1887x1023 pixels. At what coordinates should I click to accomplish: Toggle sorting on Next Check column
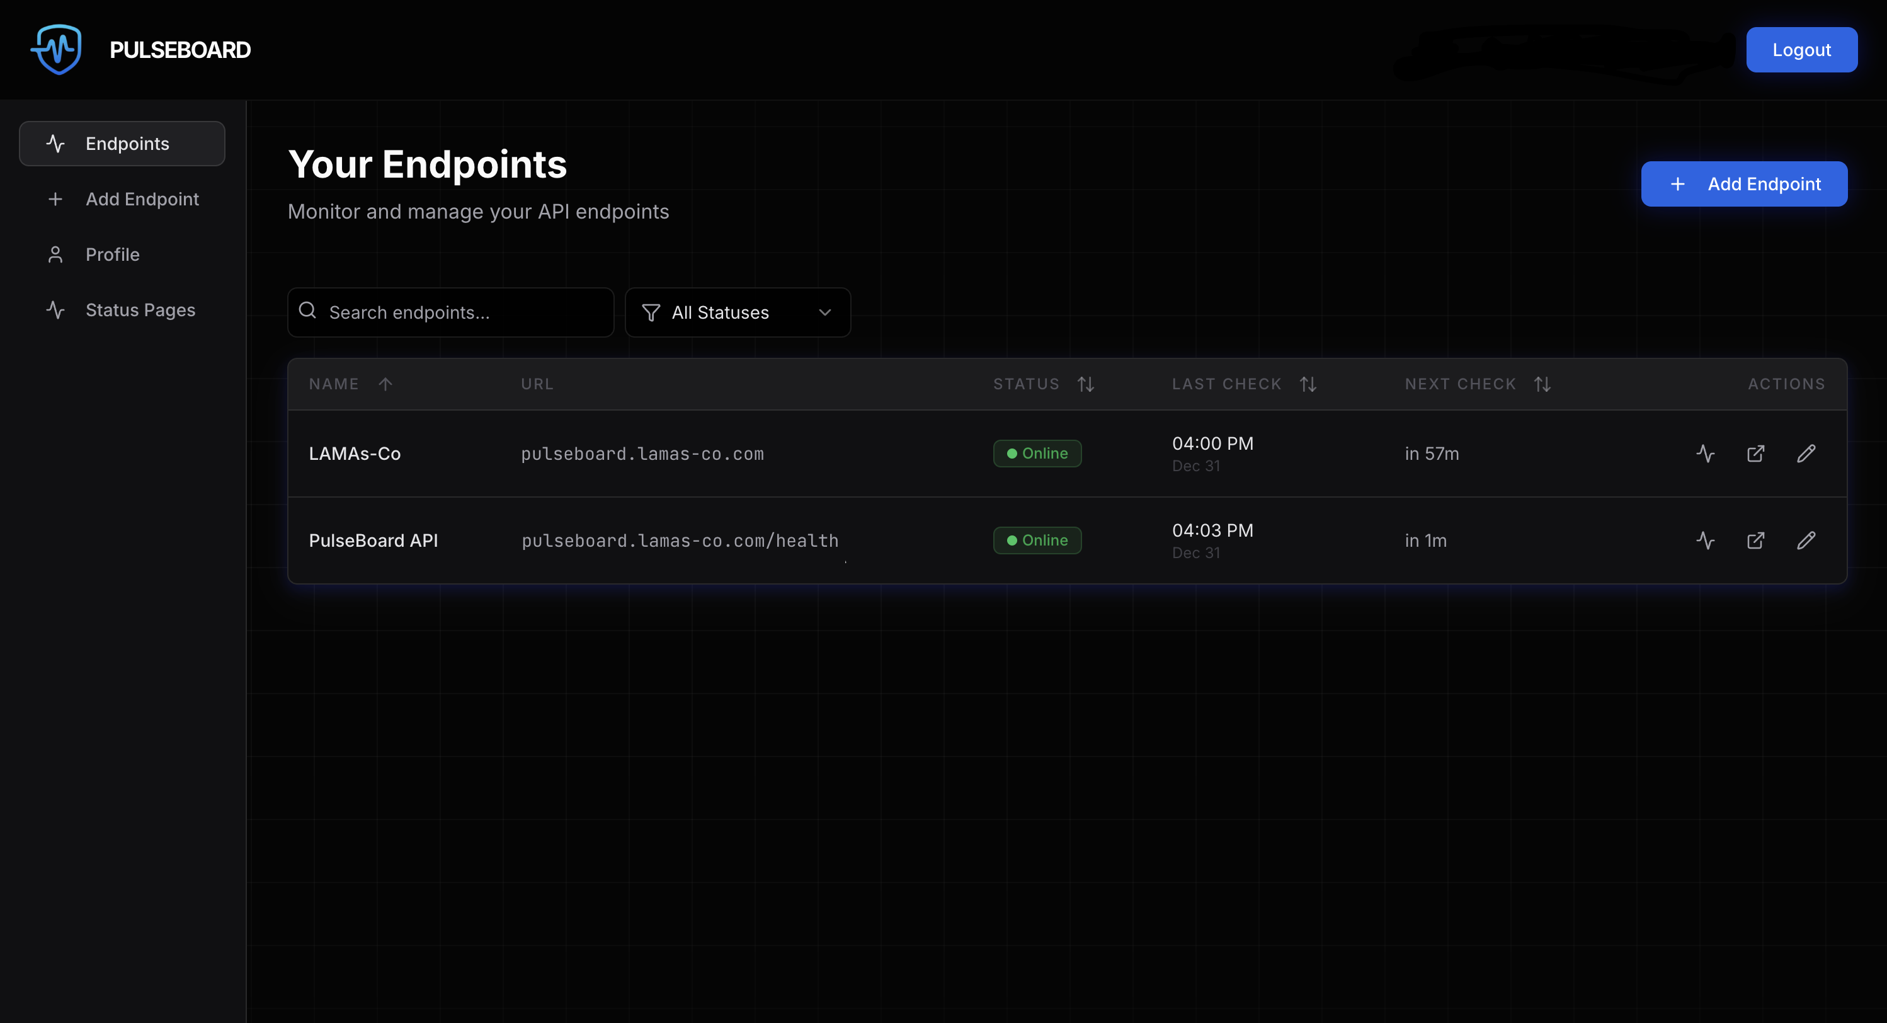click(1542, 384)
